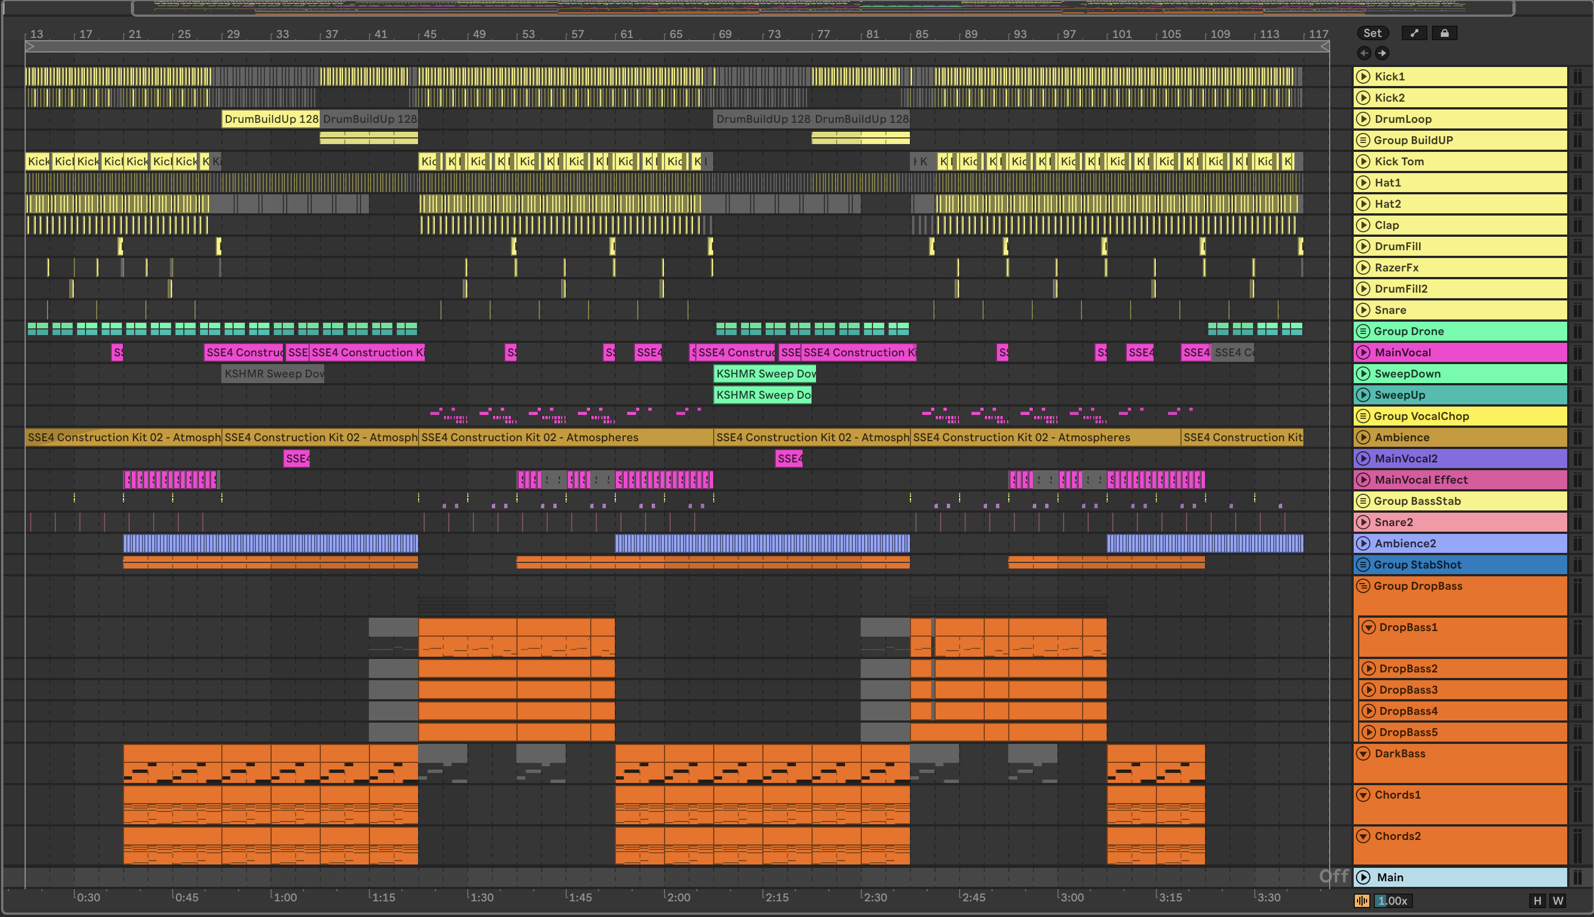Collapse the DarkBass track
Viewport: 1594px width, 917px height.
1363,753
